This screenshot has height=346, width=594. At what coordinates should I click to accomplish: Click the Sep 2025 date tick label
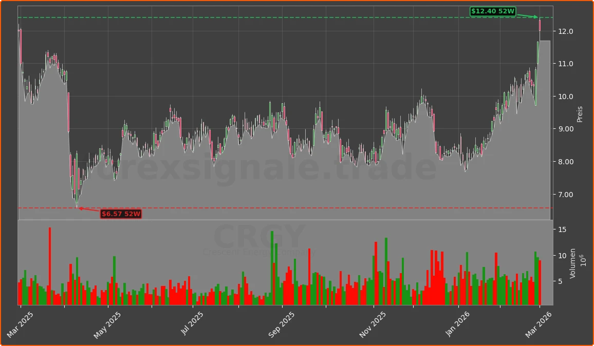coord(281,324)
